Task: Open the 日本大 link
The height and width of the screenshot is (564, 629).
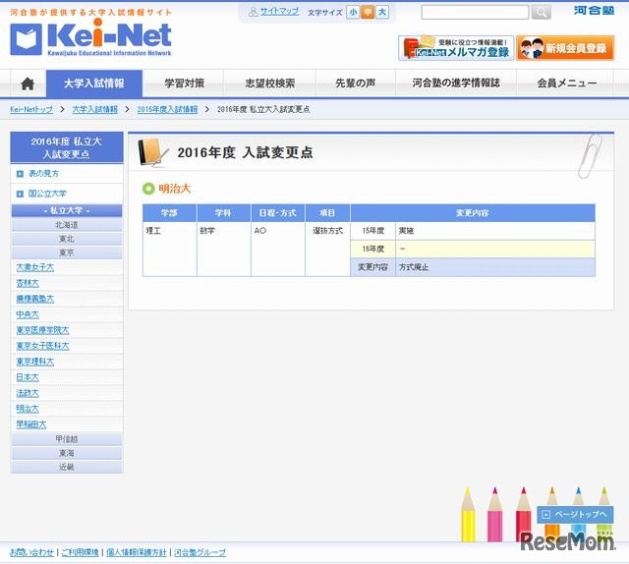Action: [x=28, y=377]
